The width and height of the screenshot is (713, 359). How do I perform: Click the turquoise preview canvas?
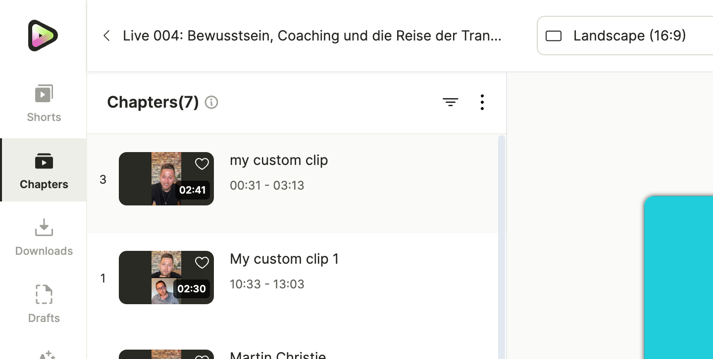coord(679,278)
